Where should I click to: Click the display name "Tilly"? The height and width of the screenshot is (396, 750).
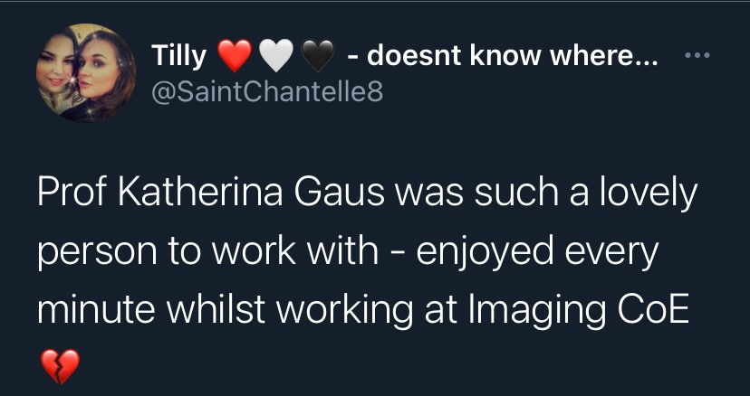178,58
